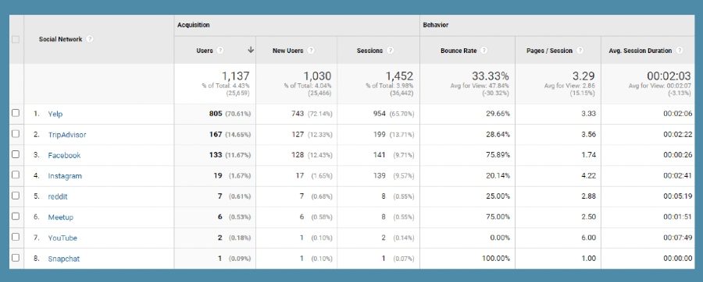
Task: Check the Snapchat row checkbox
Action: pos(16,258)
